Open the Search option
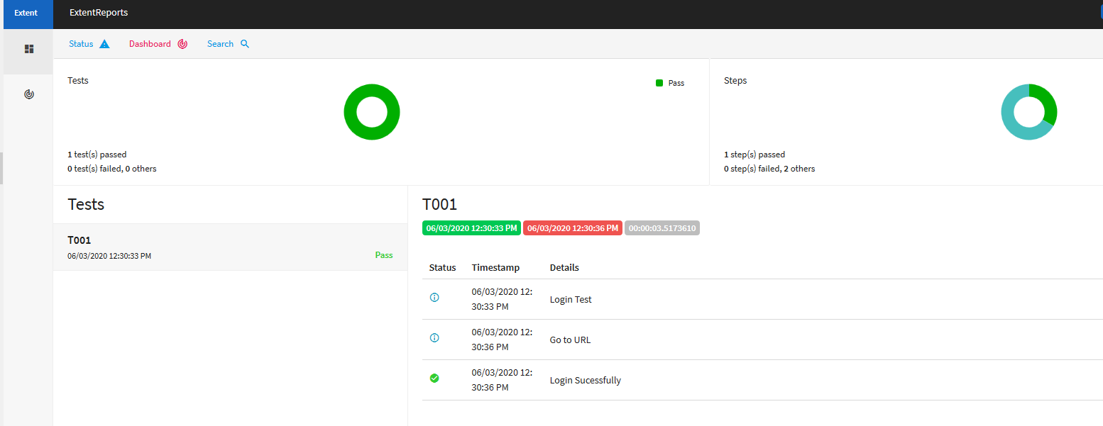Image resolution: width=1103 pixels, height=426 pixels. [x=220, y=44]
